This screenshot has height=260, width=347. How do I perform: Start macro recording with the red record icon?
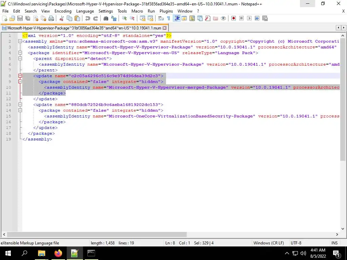233,18
